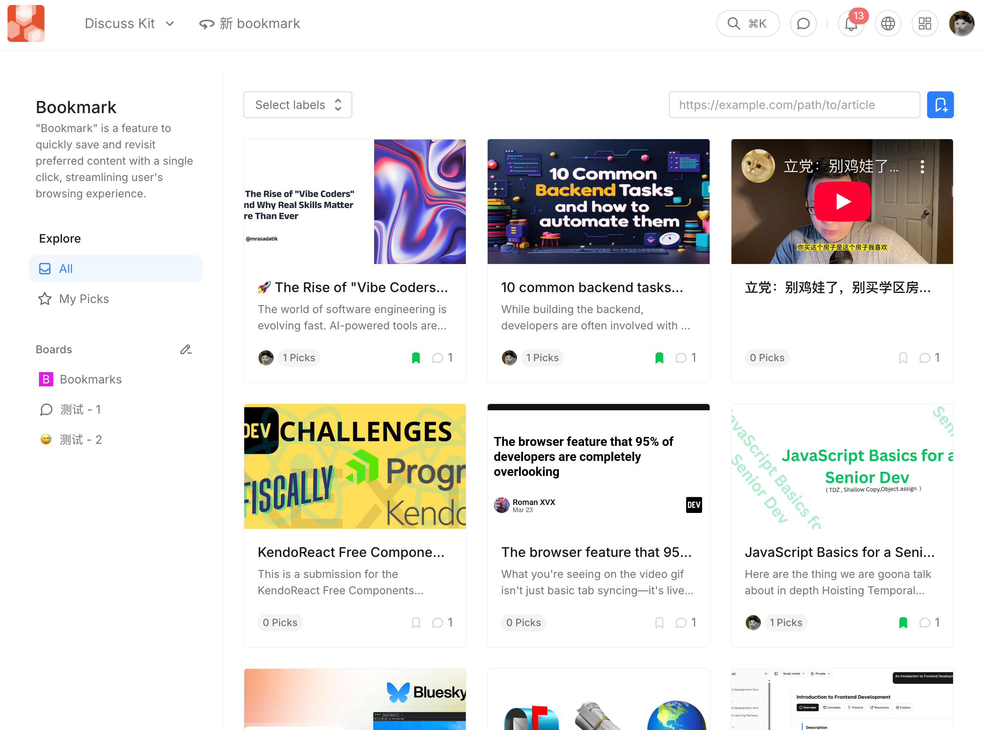Open the user avatar menu
Image resolution: width=987 pixels, height=730 pixels.
pos(961,23)
